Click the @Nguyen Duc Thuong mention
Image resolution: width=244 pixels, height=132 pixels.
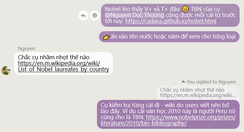click(134, 15)
